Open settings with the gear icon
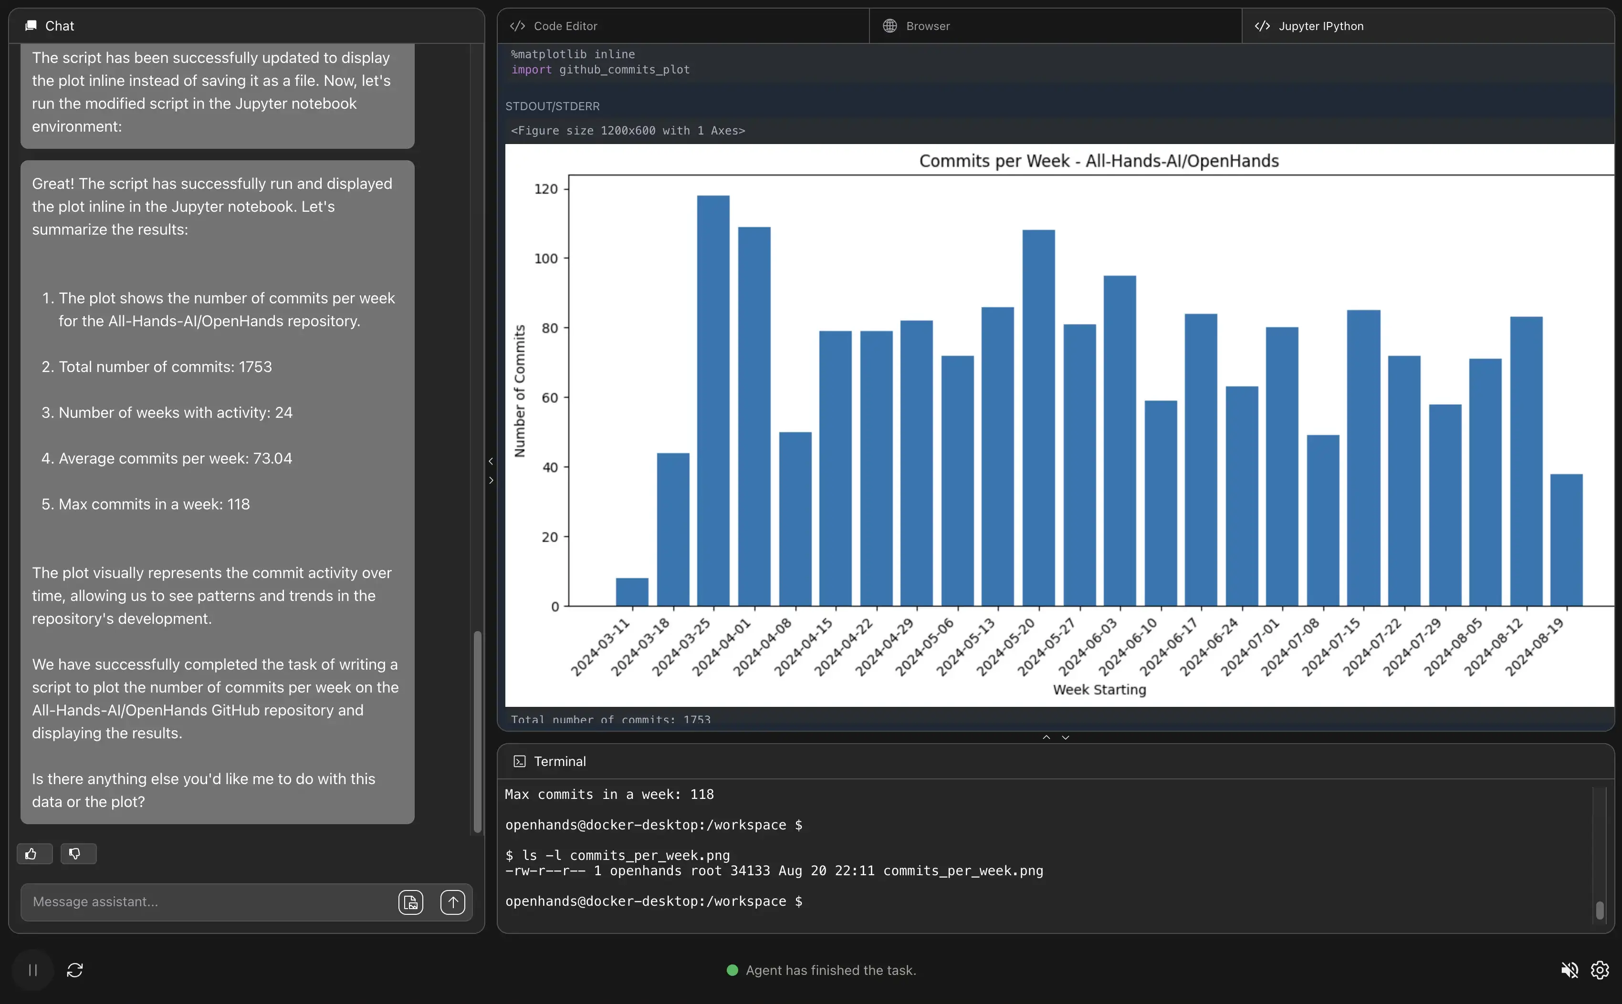The width and height of the screenshot is (1622, 1004). 1600,970
